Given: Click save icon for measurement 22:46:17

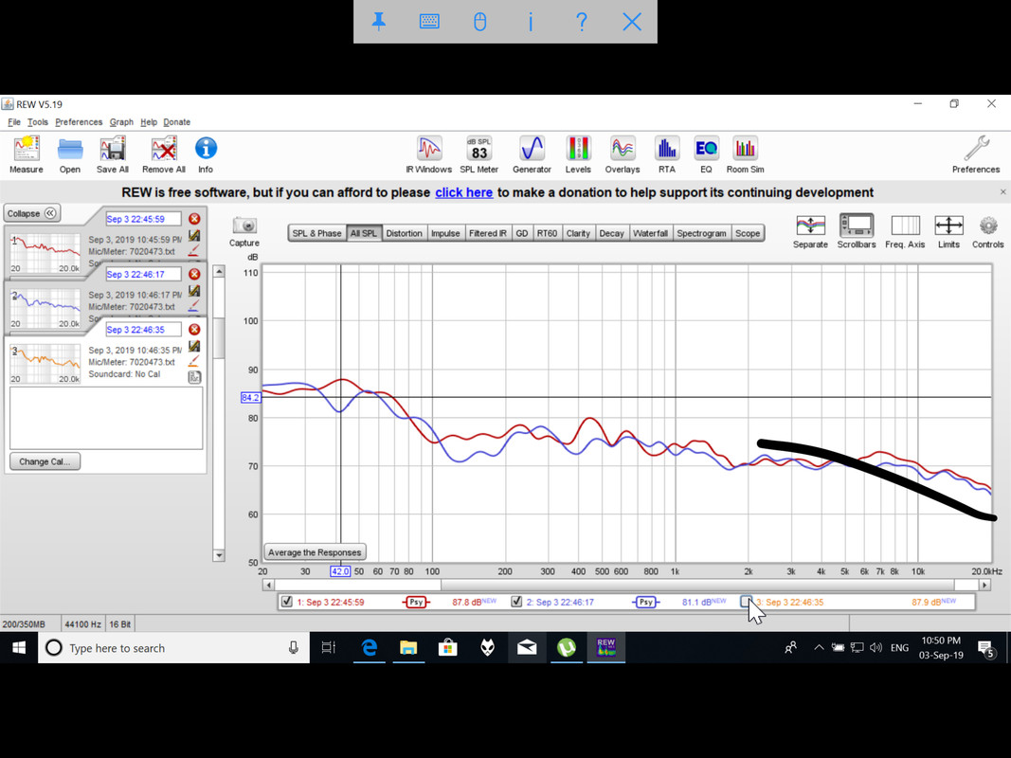Looking at the screenshot, I should (x=194, y=291).
